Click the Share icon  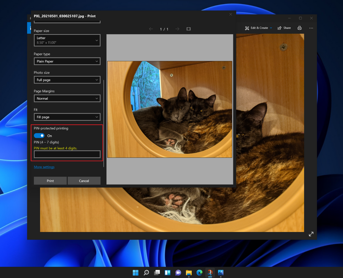coord(284,28)
